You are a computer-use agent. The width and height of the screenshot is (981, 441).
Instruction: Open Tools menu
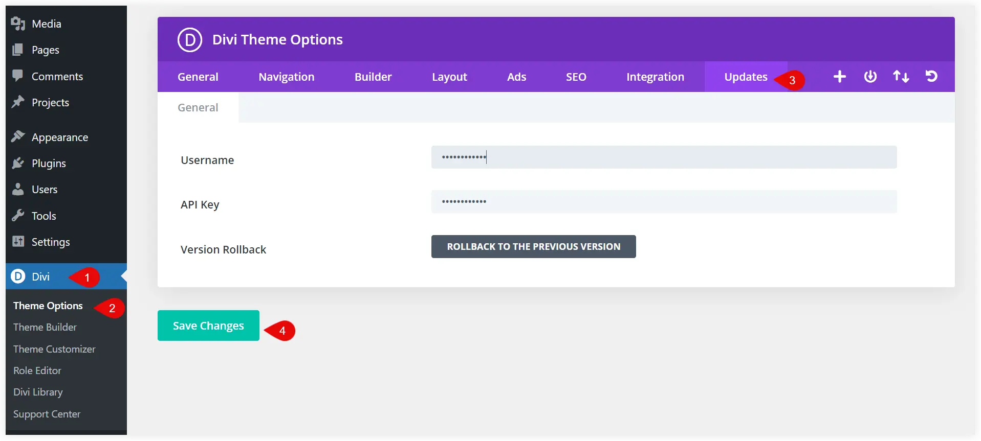coord(66,216)
